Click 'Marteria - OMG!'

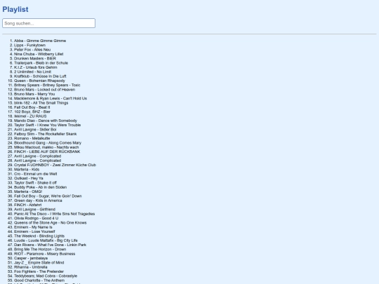click(x=28, y=191)
